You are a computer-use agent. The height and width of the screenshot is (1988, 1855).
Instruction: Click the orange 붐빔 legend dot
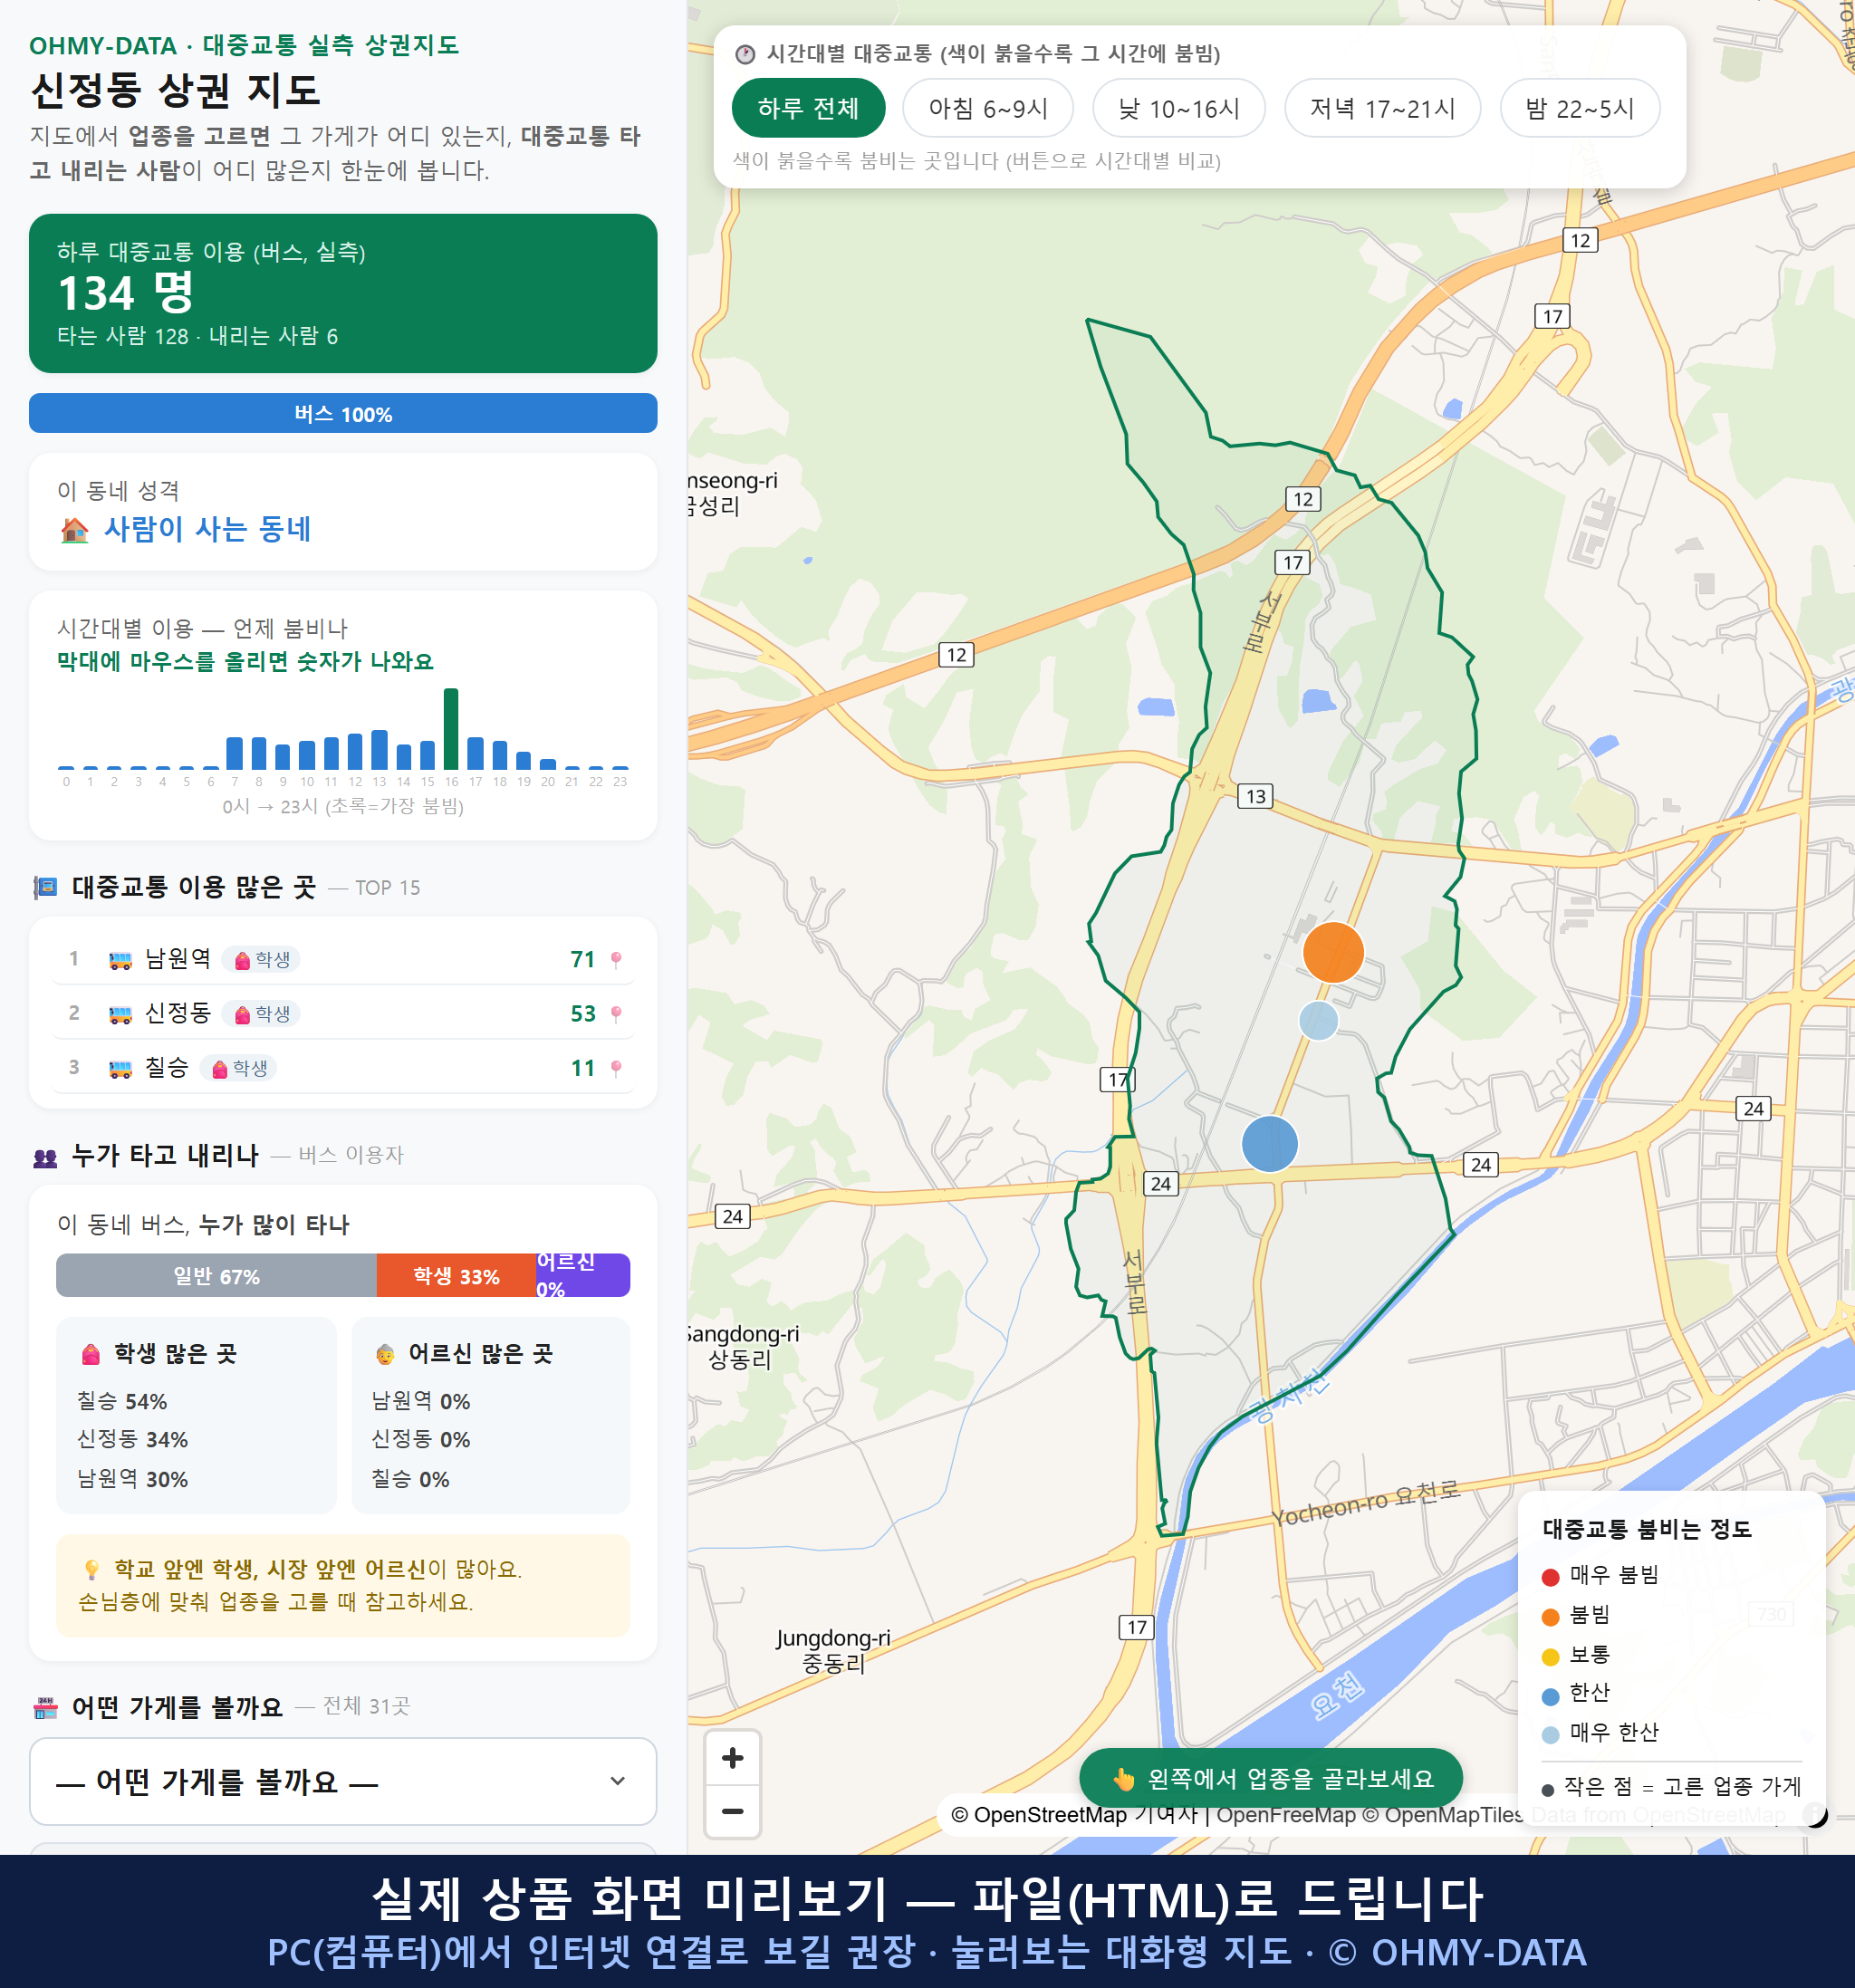click(x=1550, y=1617)
